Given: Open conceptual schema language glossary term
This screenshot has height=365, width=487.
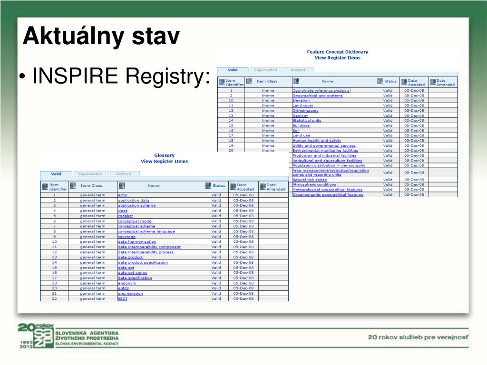Looking at the screenshot, I should [x=146, y=231].
